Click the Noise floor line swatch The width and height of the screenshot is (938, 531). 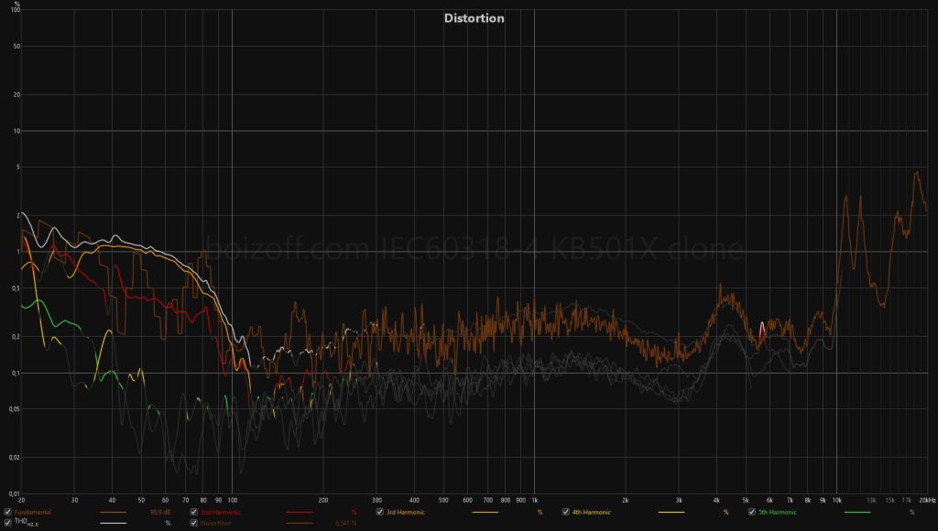click(300, 524)
